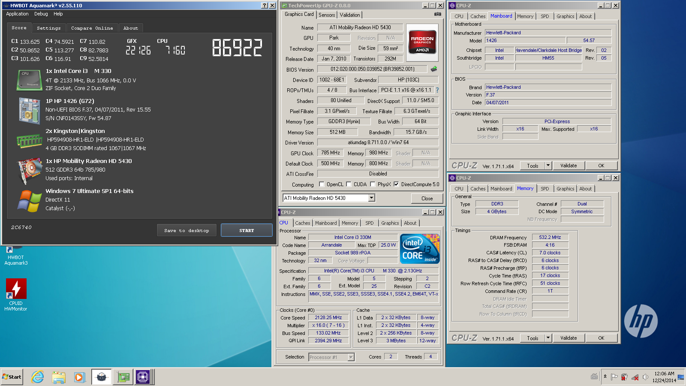Open Graphics tab in the Memory CPU-Z window
The height and width of the screenshot is (386, 686).
[566, 189]
